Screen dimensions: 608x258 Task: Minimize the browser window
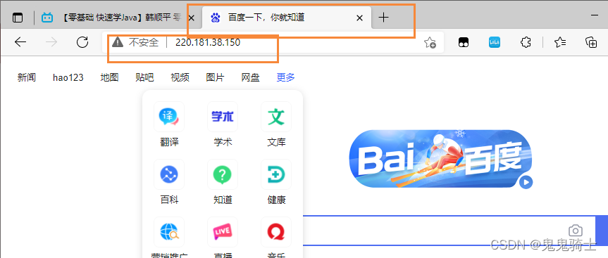click(x=595, y=15)
